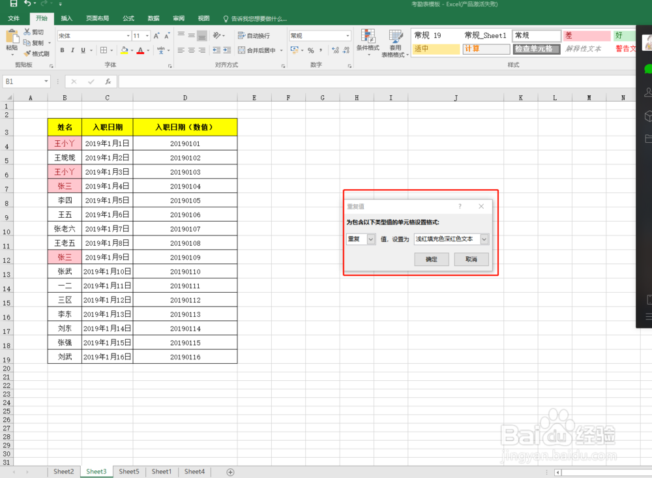
Task: Click the middle vertical align icon
Action: (191, 35)
